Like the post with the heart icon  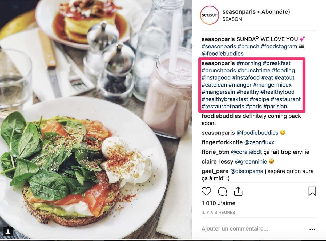[206, 191]
